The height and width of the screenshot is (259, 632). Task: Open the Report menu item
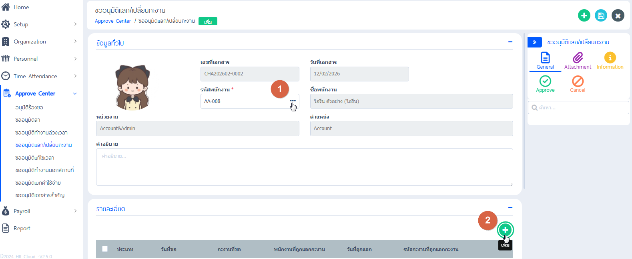22,228
